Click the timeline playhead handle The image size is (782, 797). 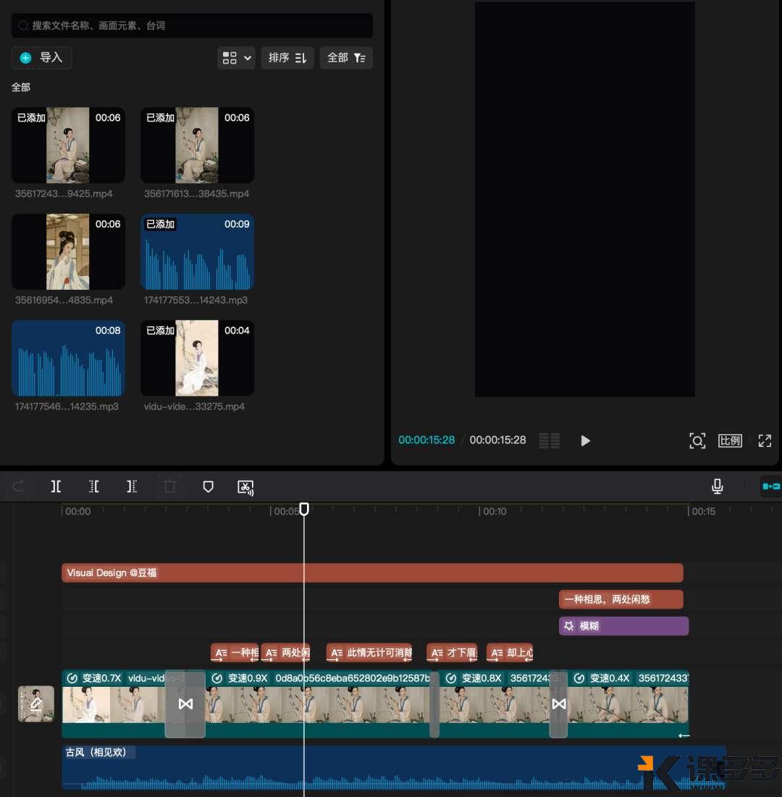tap(304, 509)
